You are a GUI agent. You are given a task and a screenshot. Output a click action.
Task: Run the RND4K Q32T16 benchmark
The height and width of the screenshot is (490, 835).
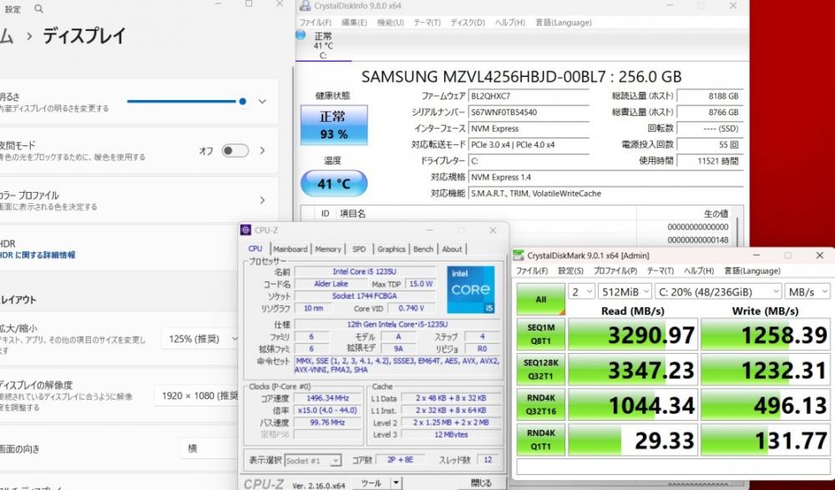[540, 405]
